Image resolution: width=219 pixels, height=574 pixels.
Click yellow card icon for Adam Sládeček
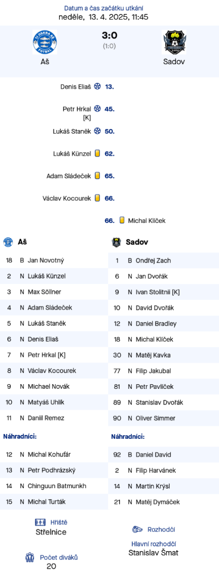pyautogui.click(x=98, y=176)
